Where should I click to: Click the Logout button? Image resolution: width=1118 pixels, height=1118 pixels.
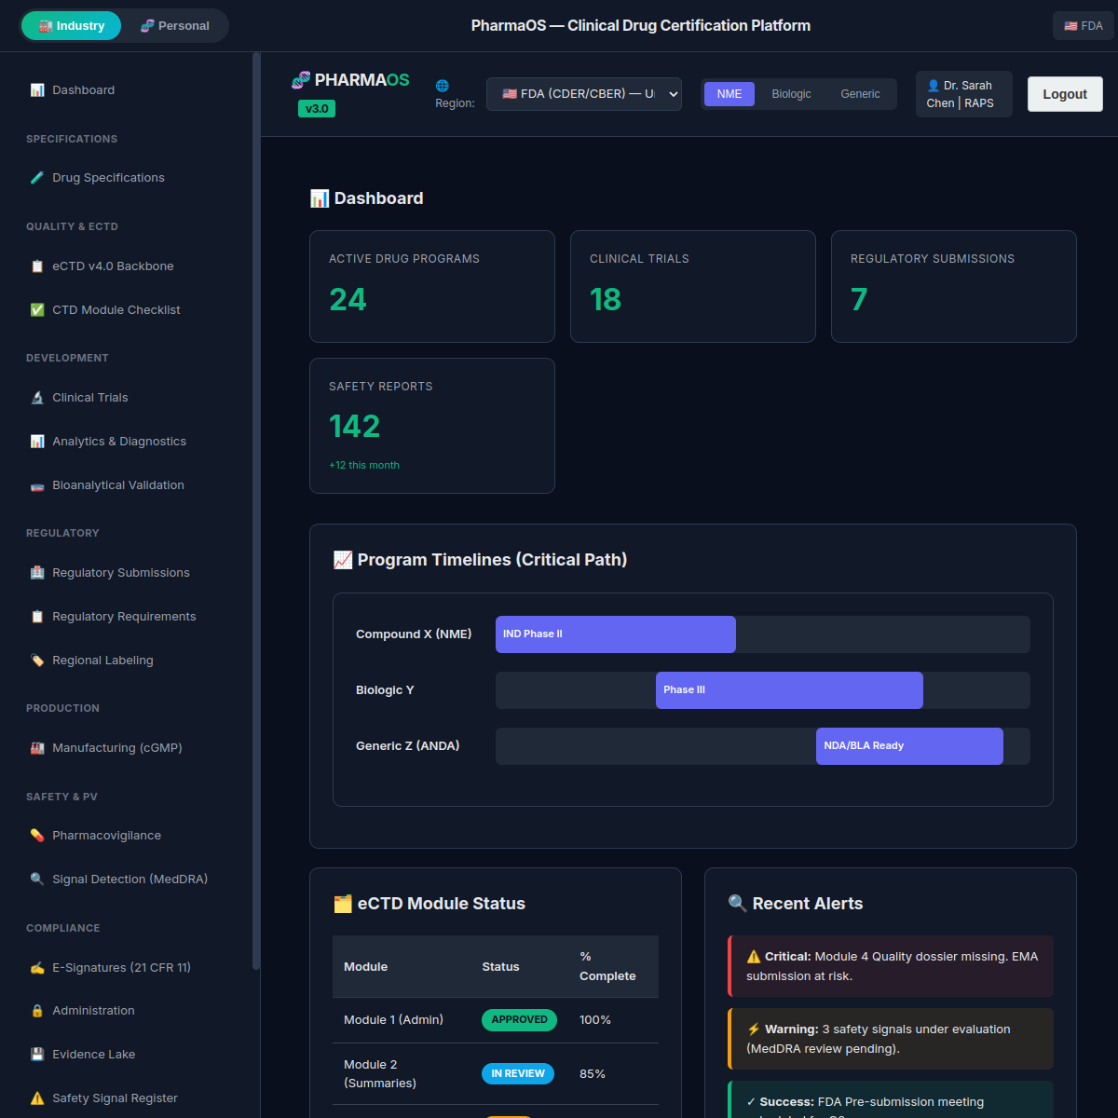(x=1064, y=94)
